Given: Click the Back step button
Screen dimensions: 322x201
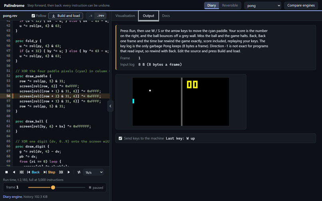Looking at the screenshot, I should point(33,172).
